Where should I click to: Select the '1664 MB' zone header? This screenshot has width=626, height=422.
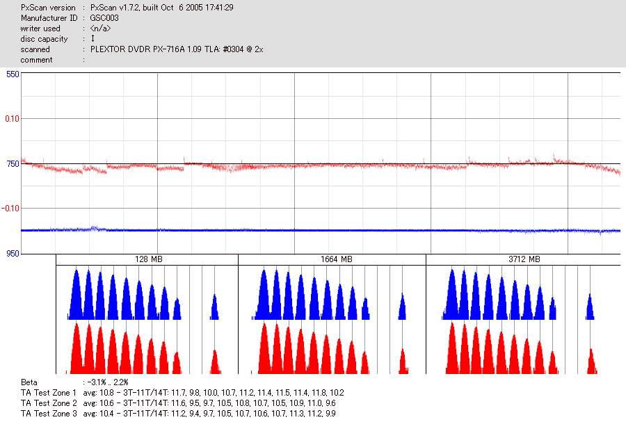point(337,259)
